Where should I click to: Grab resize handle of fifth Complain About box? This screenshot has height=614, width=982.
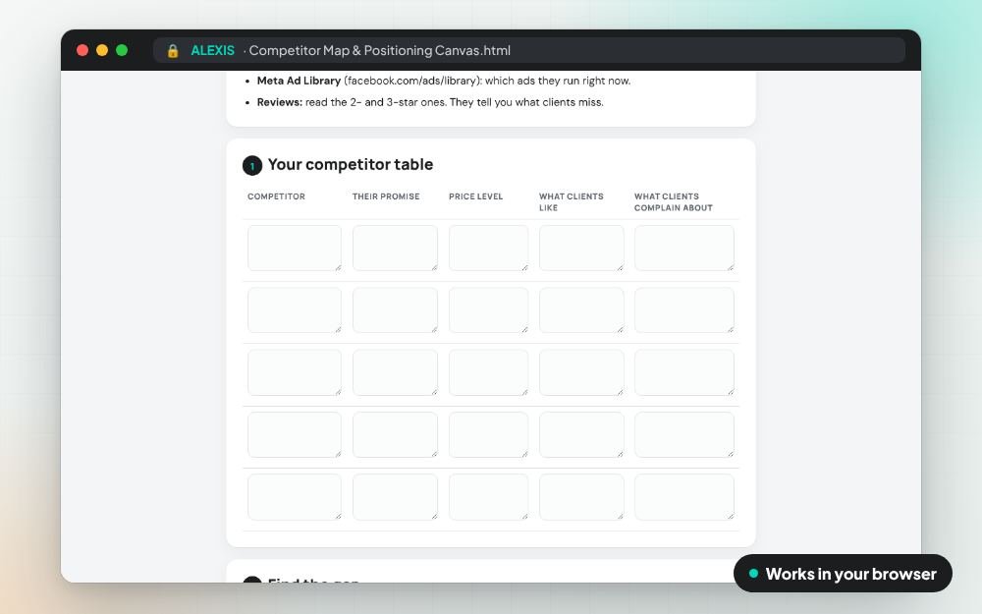pyautogui.click(x=731, y=517)
